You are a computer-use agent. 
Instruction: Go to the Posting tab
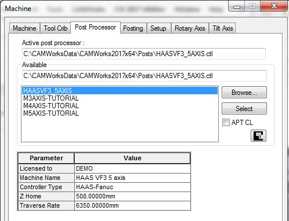(x=133, y=28)
